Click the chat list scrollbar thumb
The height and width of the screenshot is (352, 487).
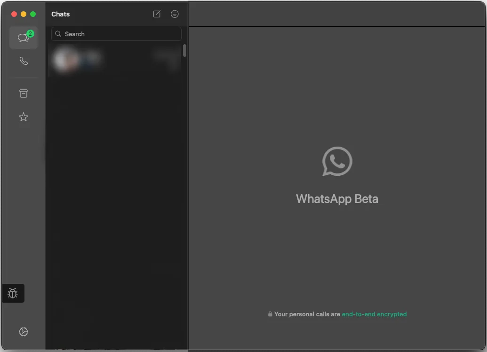(x=184, y=51)
